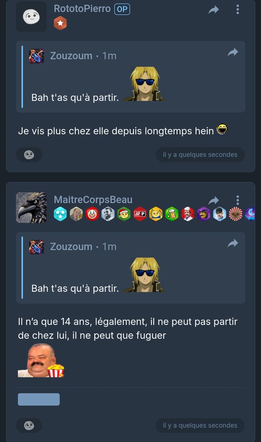
Task: Share RototoPierro's post via arrow icon
Action: [214, 10]
